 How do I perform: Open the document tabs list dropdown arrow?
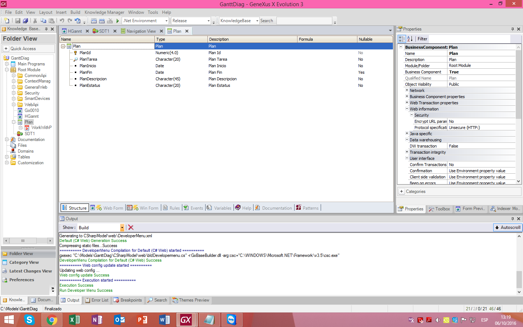(390, 31)
